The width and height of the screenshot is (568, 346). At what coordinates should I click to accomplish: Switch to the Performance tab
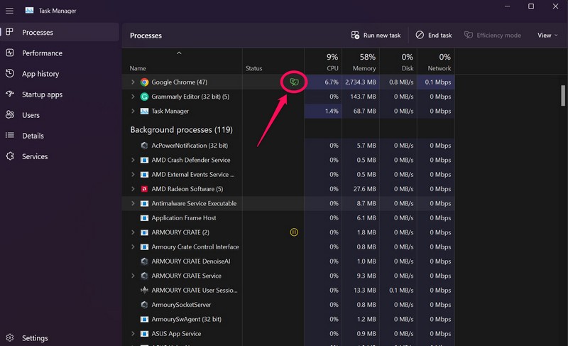point(42,53)
